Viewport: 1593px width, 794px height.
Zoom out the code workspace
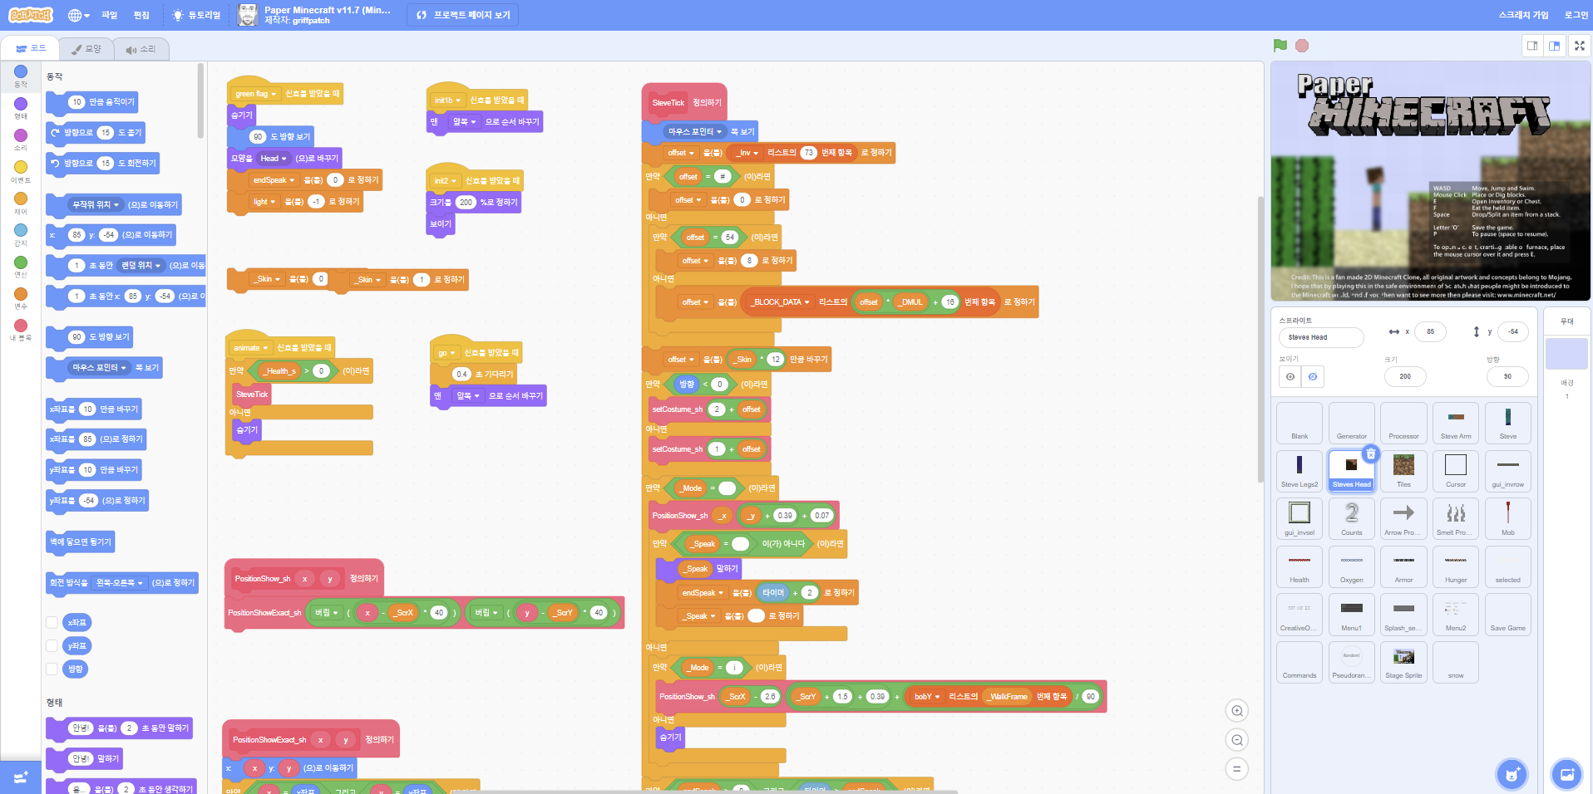pos(1237,740)
